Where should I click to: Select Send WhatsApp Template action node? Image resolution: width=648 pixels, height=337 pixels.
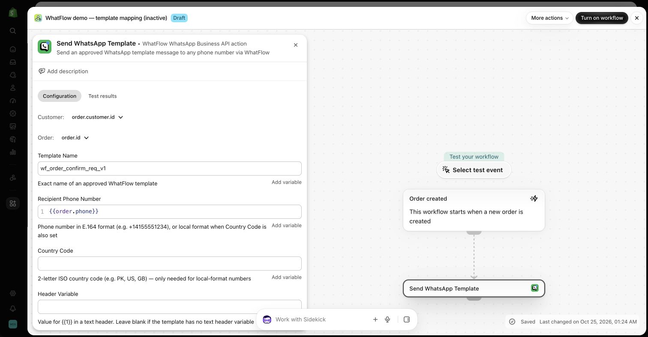coord(474,288)
